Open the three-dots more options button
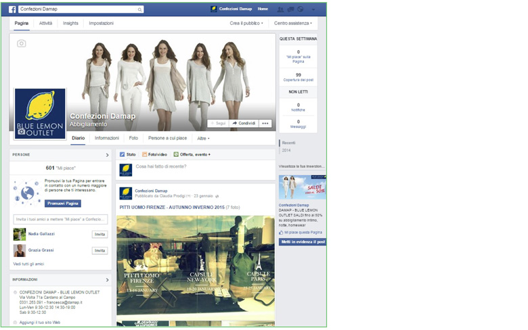Viewport: 528px width, 330px height. (265, 124)
